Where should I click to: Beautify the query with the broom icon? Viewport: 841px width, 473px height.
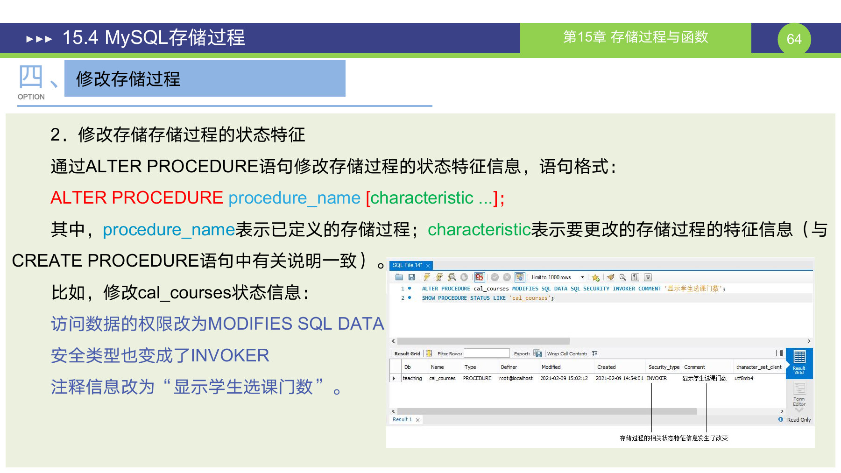point(610,277)
